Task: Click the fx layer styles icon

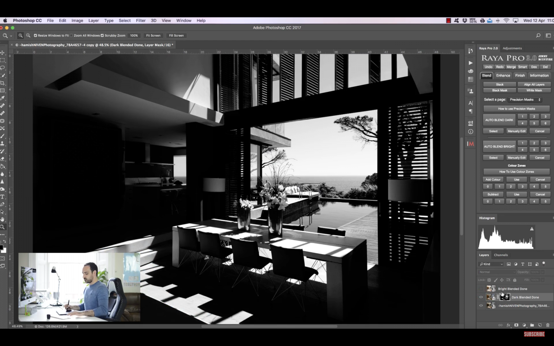Action: tap(508, 325)
